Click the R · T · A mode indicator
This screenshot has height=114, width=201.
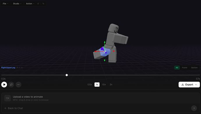click(x=20, y=67)
